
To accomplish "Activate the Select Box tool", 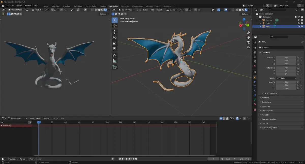I will point(114,20).
